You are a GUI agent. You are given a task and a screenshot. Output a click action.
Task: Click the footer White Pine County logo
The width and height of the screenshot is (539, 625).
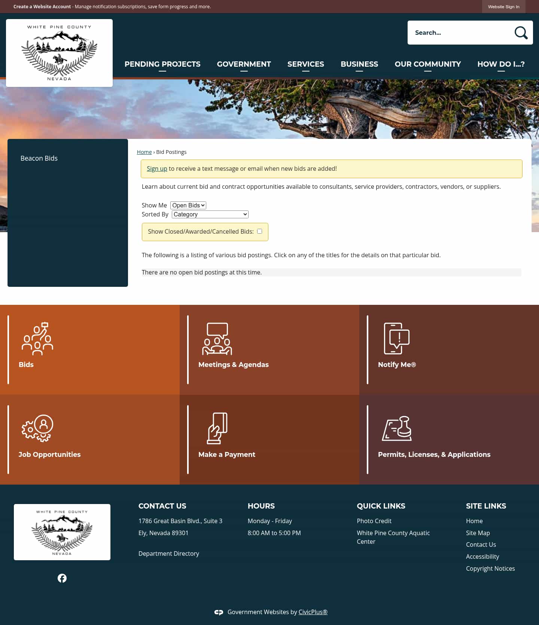pyautogui.click(x=62, y=532)
